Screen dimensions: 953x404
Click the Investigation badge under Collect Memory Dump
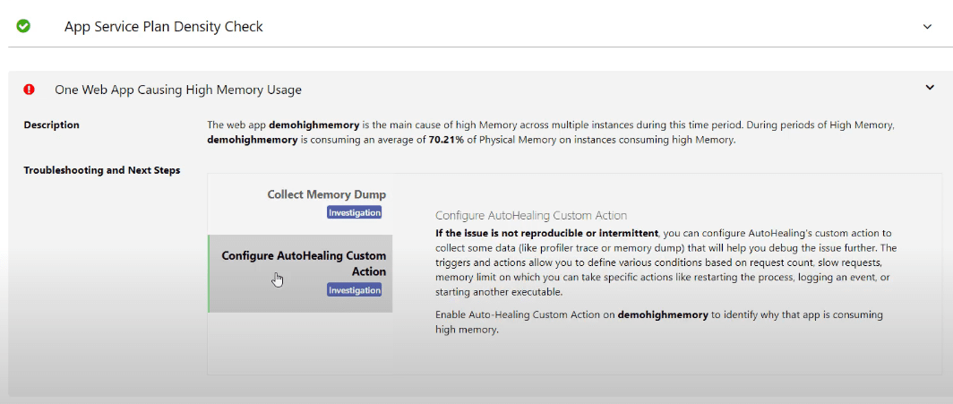[x=355, y=212]
